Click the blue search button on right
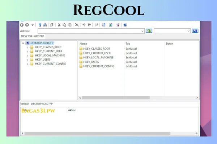Screen dimensions: 217x144 pos(195,31)
